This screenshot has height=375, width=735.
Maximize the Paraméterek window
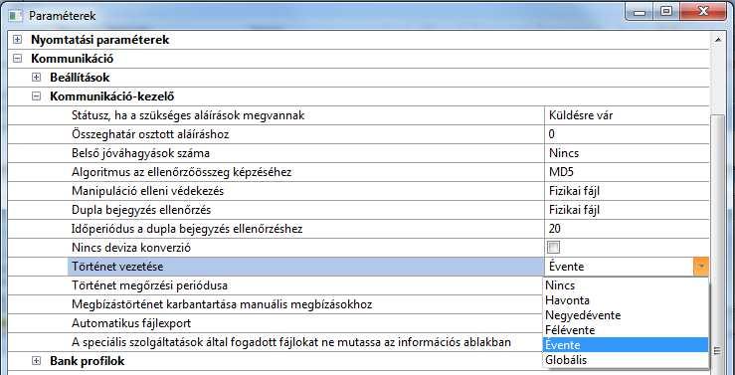[x=666, y=12]
